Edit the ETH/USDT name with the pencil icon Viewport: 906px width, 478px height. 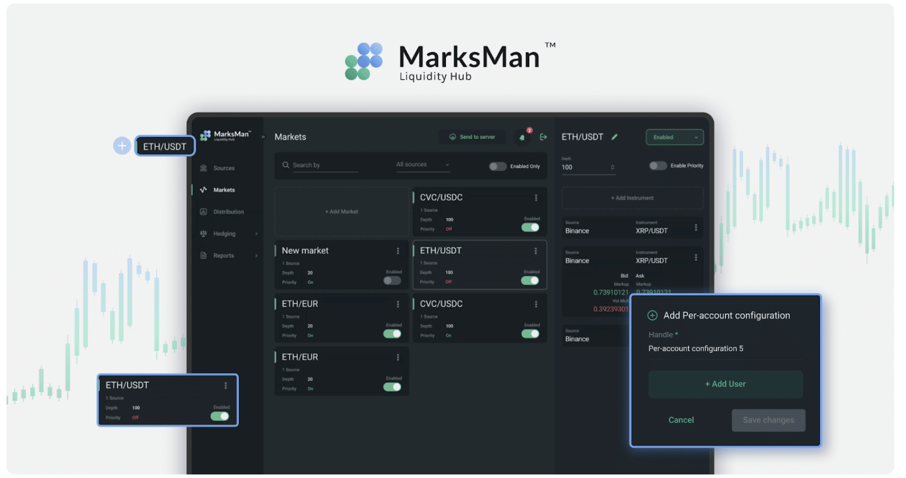point(615,137)
